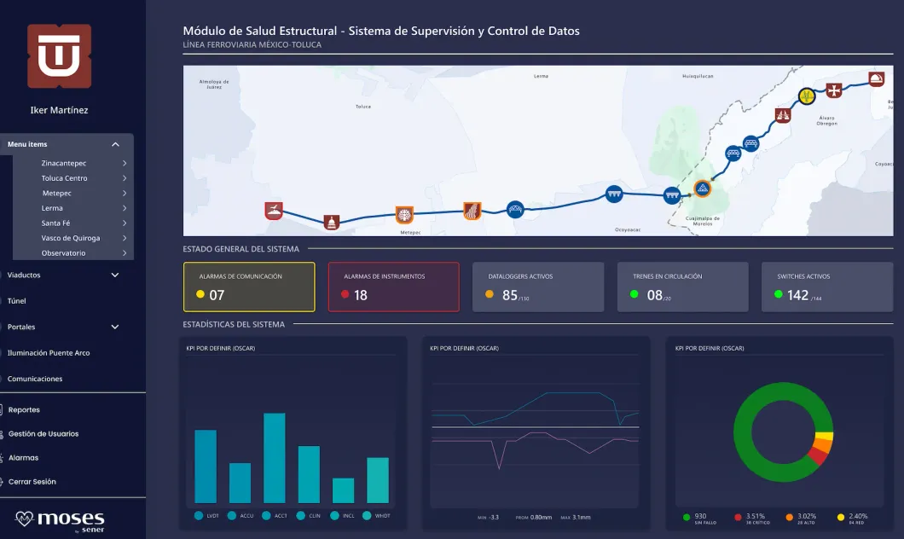Click the red segment of the donut chart

point(819,456)
